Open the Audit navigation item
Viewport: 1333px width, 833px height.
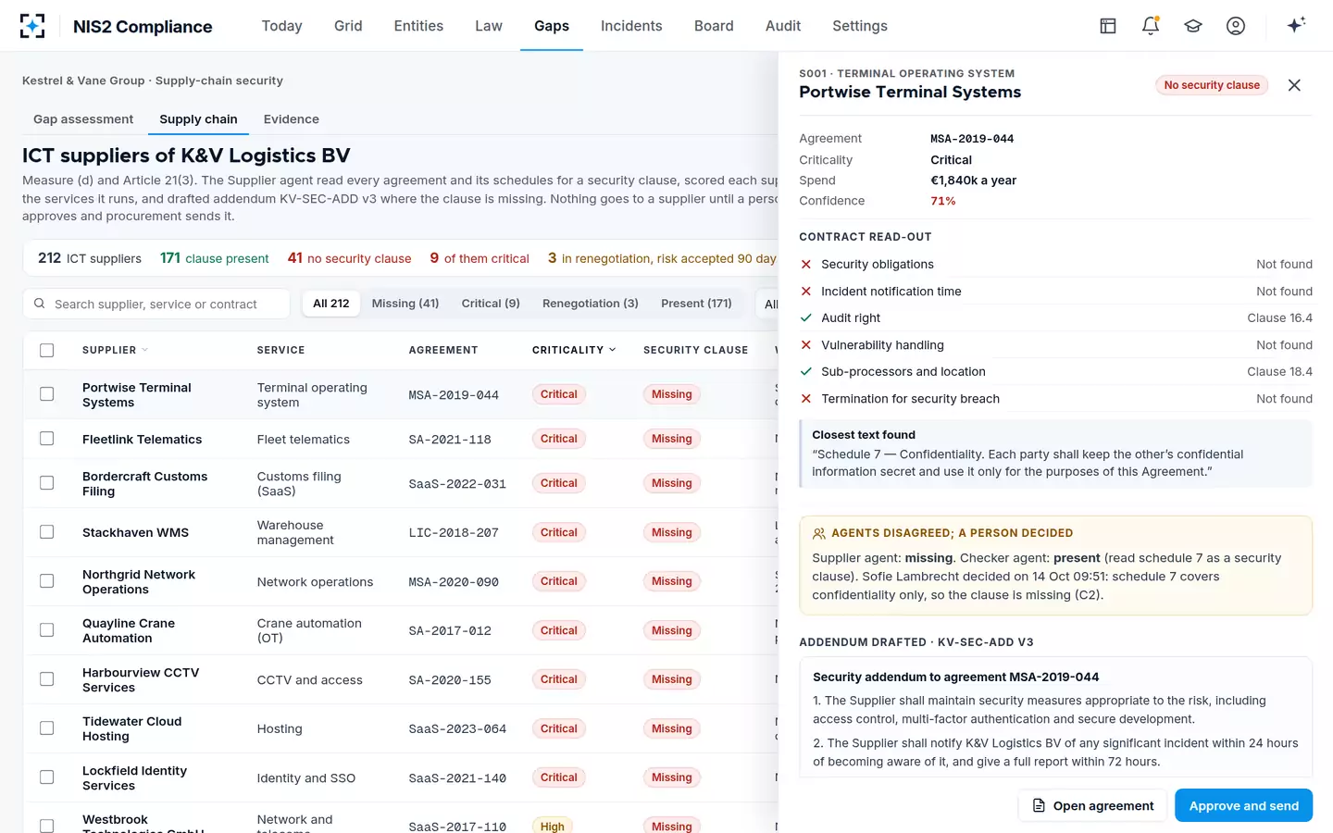coord(783,26)
